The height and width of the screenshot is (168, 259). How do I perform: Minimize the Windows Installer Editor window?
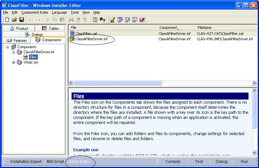point(239,5)
